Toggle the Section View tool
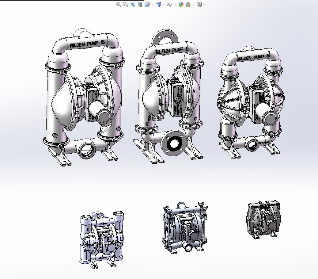This screenshot has width=318, height=279. (140, 5)
